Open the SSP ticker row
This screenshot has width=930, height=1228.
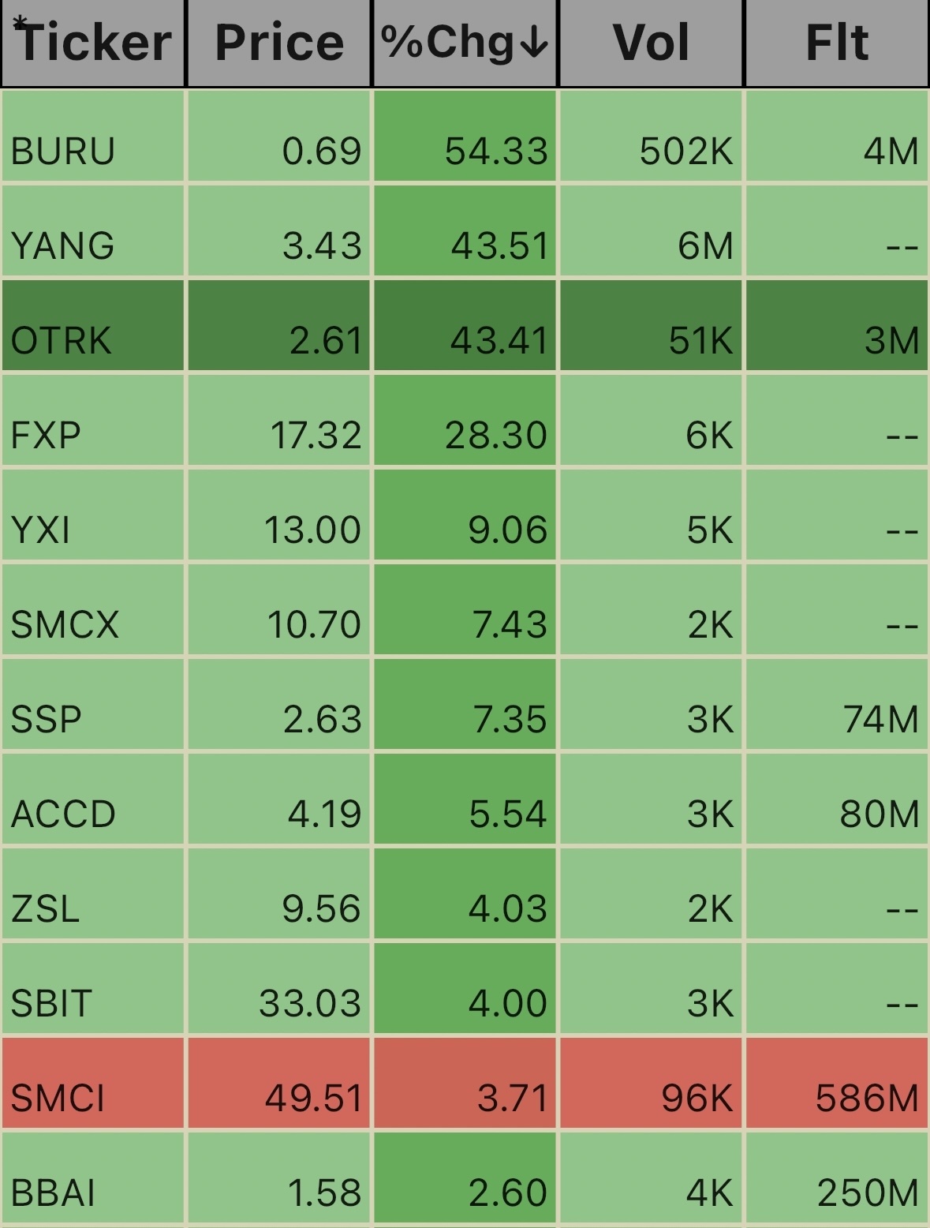tap(46, 719)
